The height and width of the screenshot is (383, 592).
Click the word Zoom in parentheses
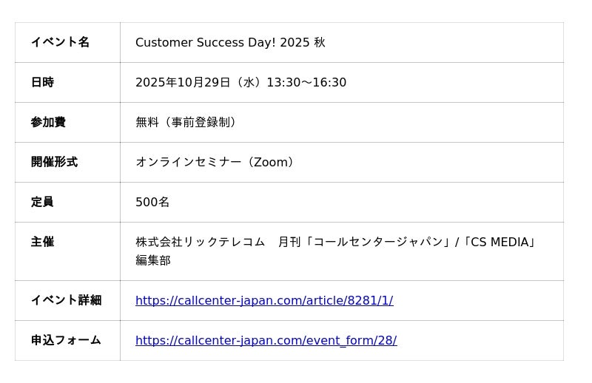point(270,162)
